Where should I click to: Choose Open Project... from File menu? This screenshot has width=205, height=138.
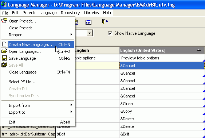[x=38, y=21]
